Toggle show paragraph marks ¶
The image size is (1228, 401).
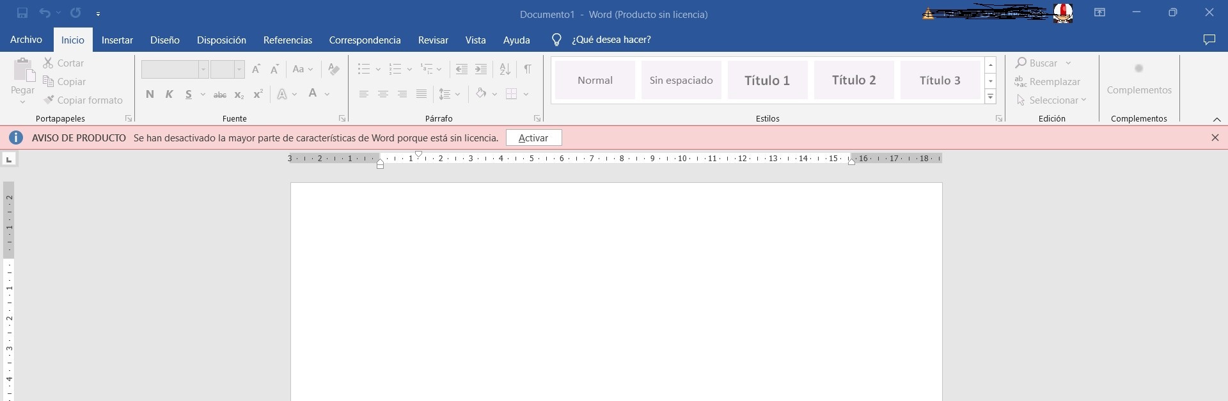pos(528,69)
